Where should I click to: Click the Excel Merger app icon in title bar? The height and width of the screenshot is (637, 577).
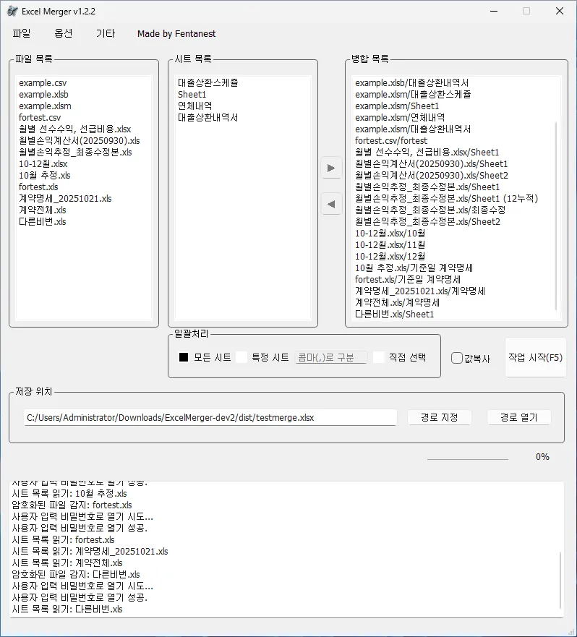point(12,12)
